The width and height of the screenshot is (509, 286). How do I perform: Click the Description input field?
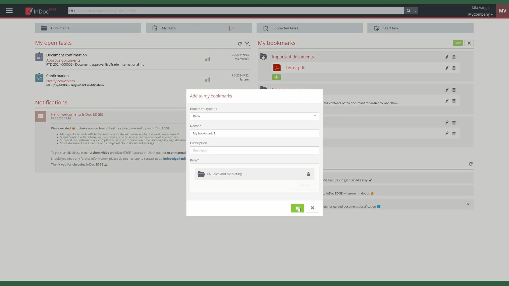(x=254, y=150)
